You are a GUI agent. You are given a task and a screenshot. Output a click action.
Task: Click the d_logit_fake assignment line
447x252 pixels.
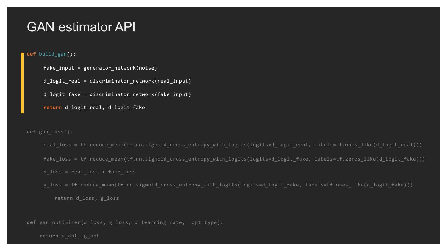pyautogui.click(x=117, y=94)
